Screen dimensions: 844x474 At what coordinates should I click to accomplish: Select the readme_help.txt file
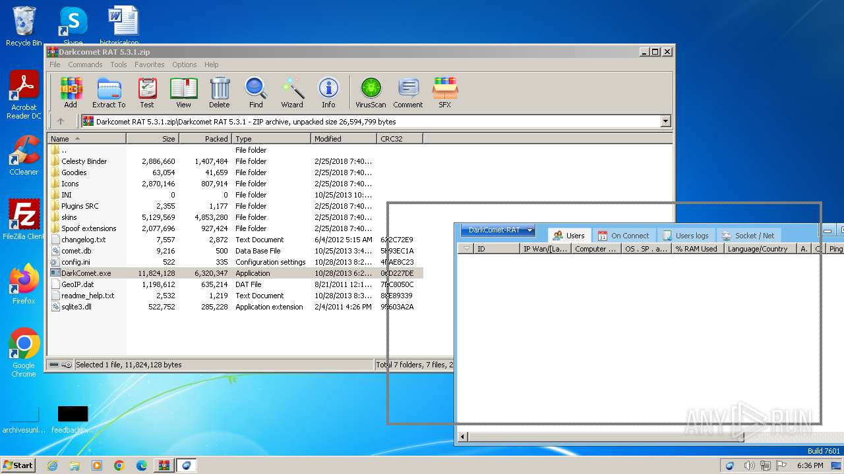(x=88, y=296)
